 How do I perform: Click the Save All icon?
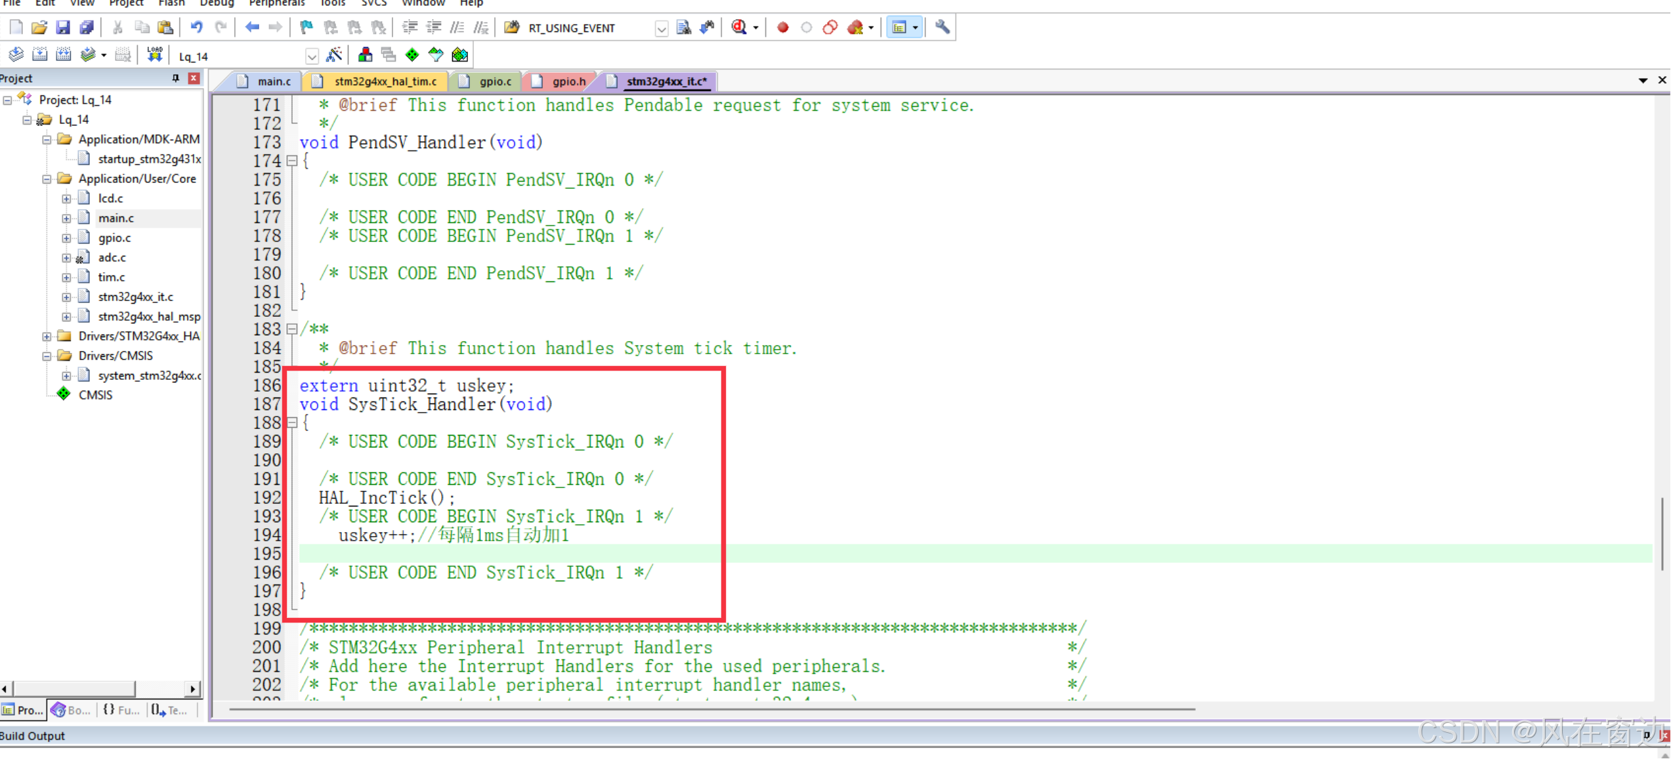(x=86, y=28)
